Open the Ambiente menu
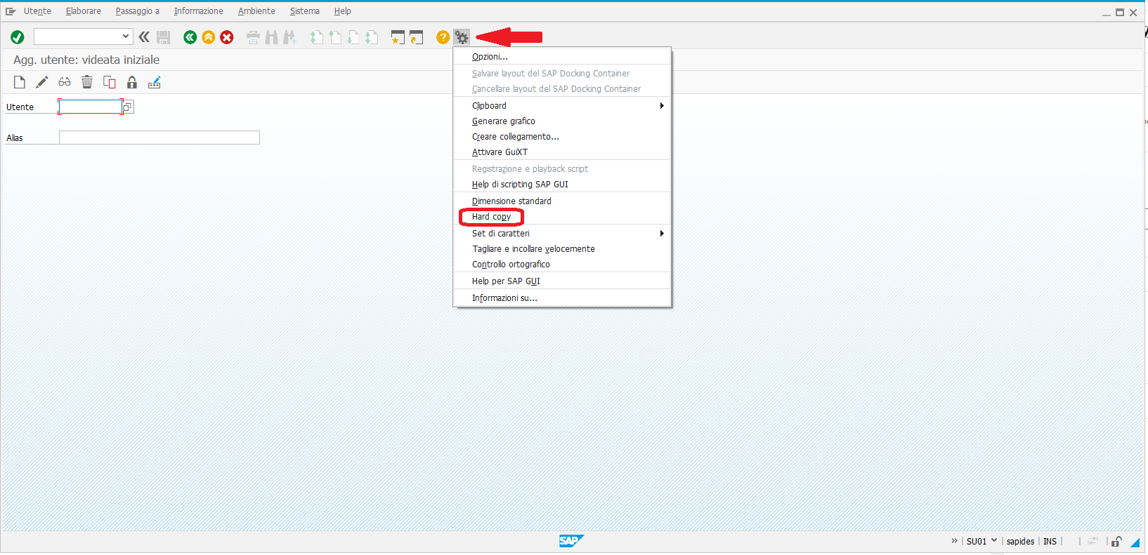Screen dimensions: 1148x555 (256, 11)
